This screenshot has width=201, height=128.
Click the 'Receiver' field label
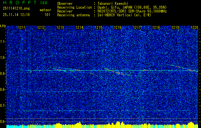(65, 11)
